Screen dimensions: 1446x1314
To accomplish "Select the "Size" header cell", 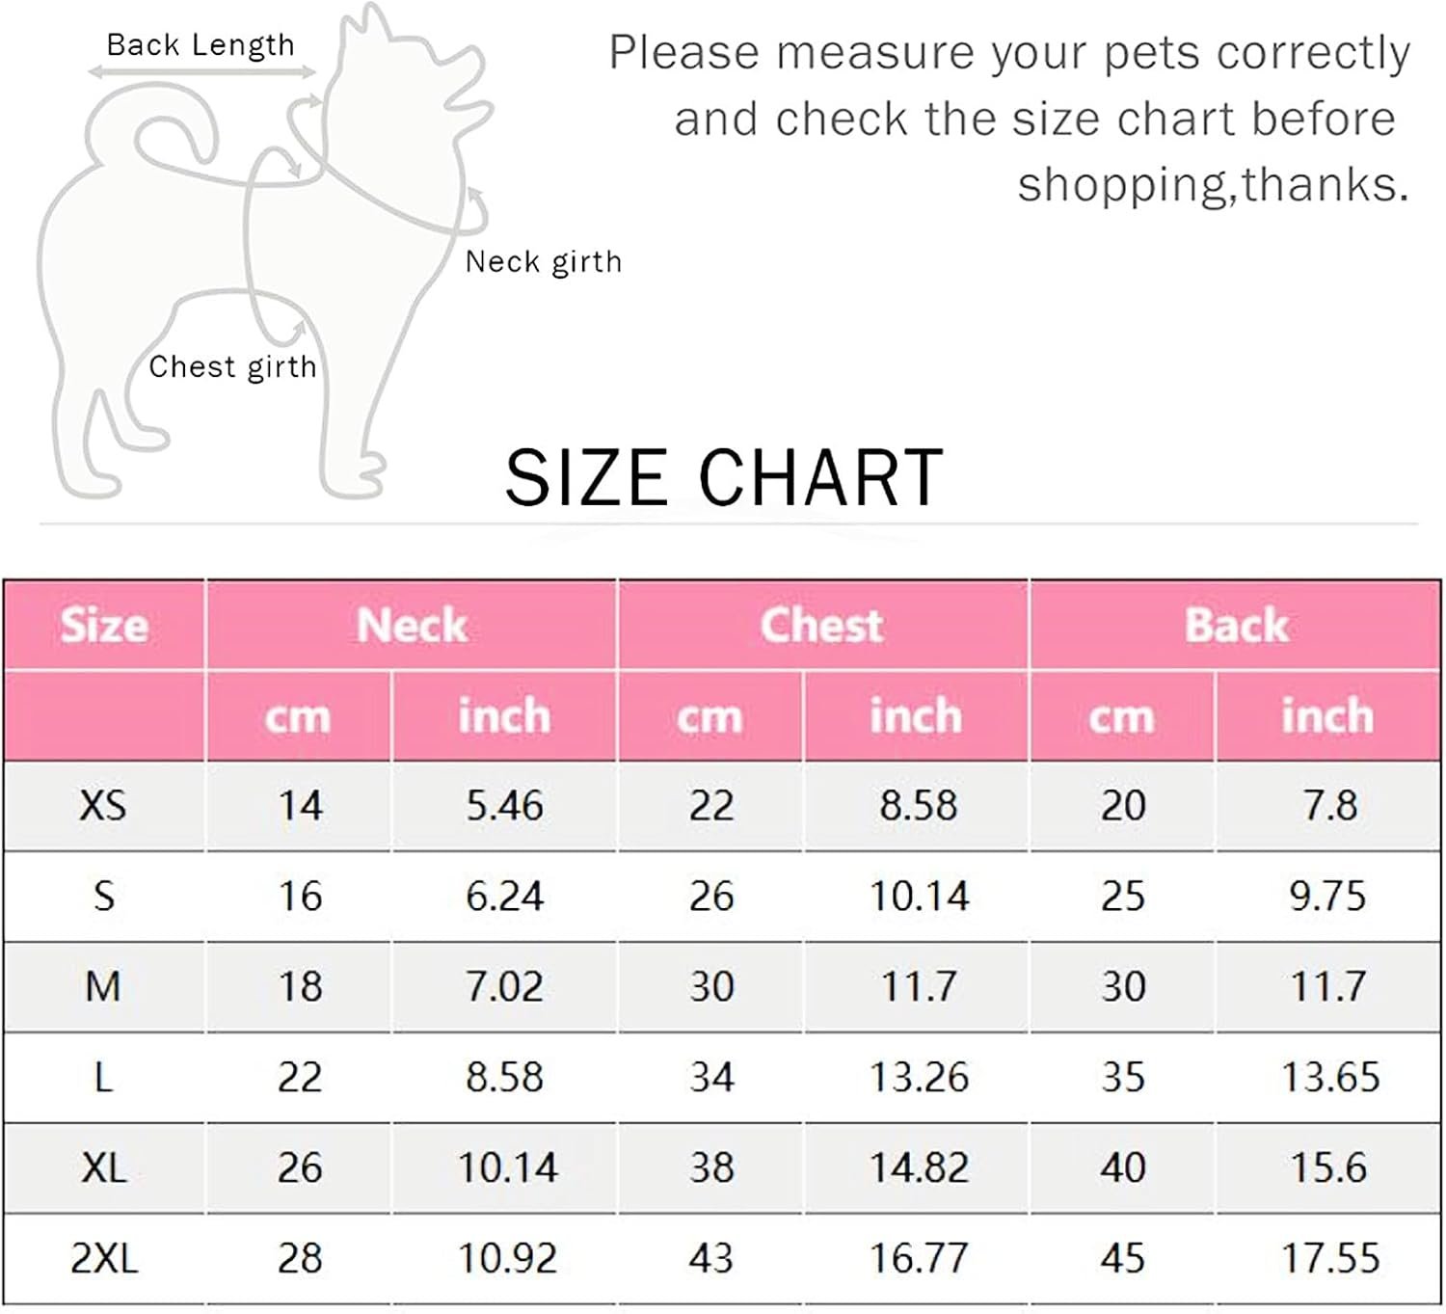I will pyautogui.click(x=104, y=625).
